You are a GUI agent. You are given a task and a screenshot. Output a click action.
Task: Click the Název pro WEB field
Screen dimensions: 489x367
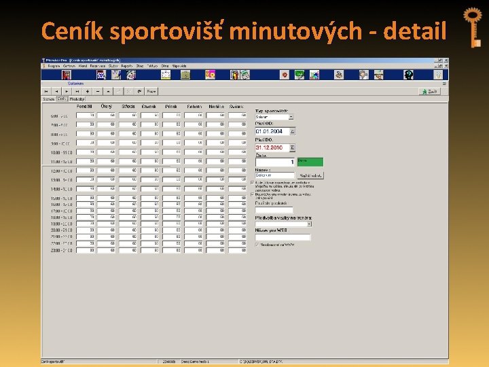click(283, 237)
